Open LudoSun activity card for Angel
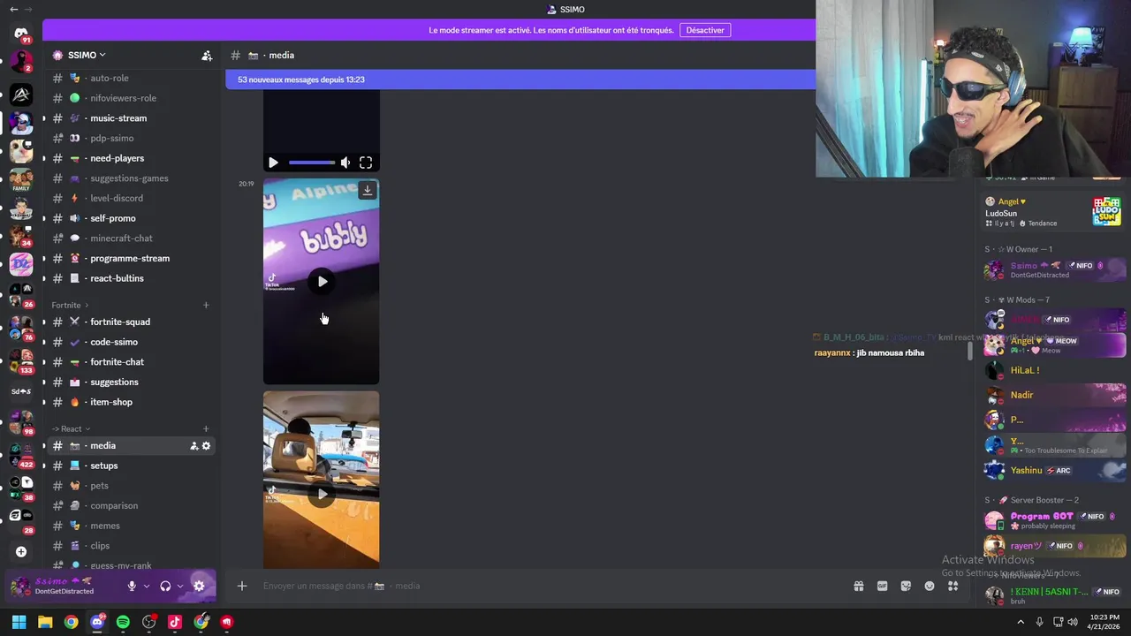1131x636 pixels. (x=1053, y=212)
